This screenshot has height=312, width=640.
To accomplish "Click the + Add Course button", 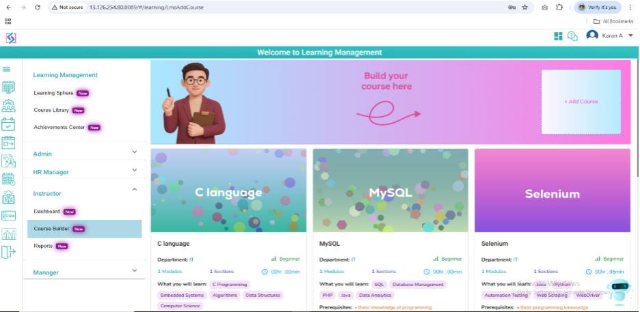I will [x=581, y=102].
